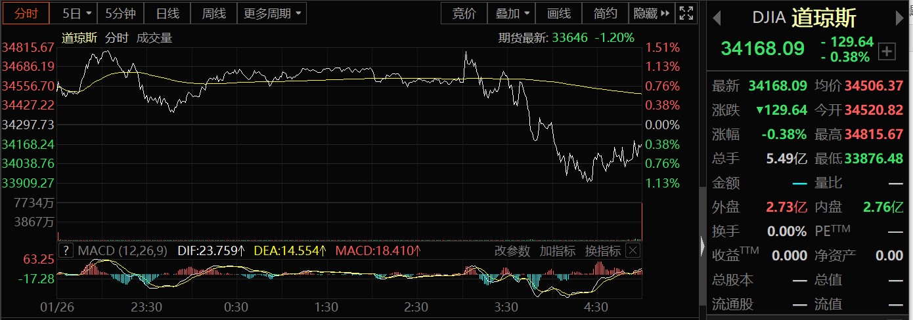This screenshot has width=913, height=320.
Task: Click 换指标 to change the indicator
Action: [602, 250]
